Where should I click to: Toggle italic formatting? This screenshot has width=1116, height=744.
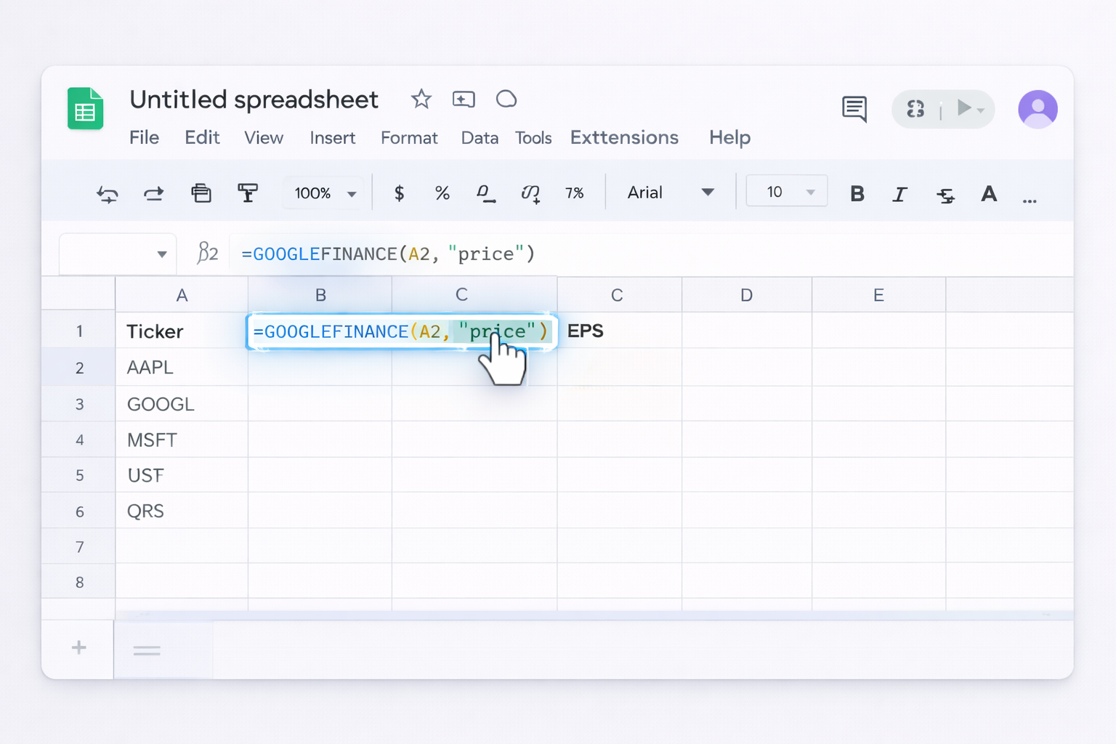coord(899,194)
